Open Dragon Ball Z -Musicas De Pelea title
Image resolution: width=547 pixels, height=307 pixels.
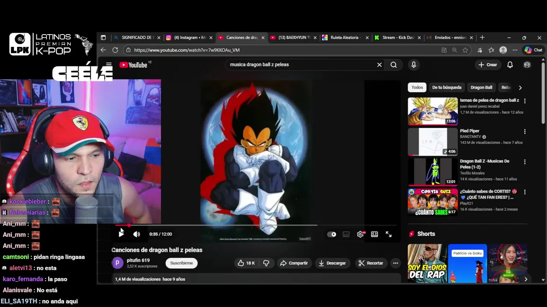[x=485, y=164]
